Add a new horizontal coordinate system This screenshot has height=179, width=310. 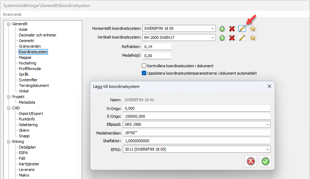pos(222,29)
